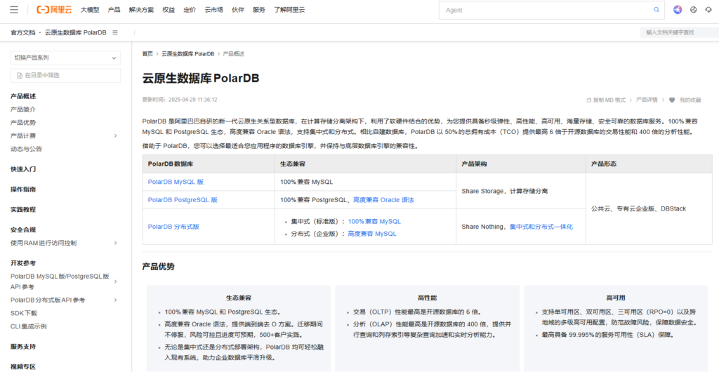Click the 更新时间：2025-04-29 11:36:12 text
Viewport: 719px width, 372px height.
pos(180,100)
